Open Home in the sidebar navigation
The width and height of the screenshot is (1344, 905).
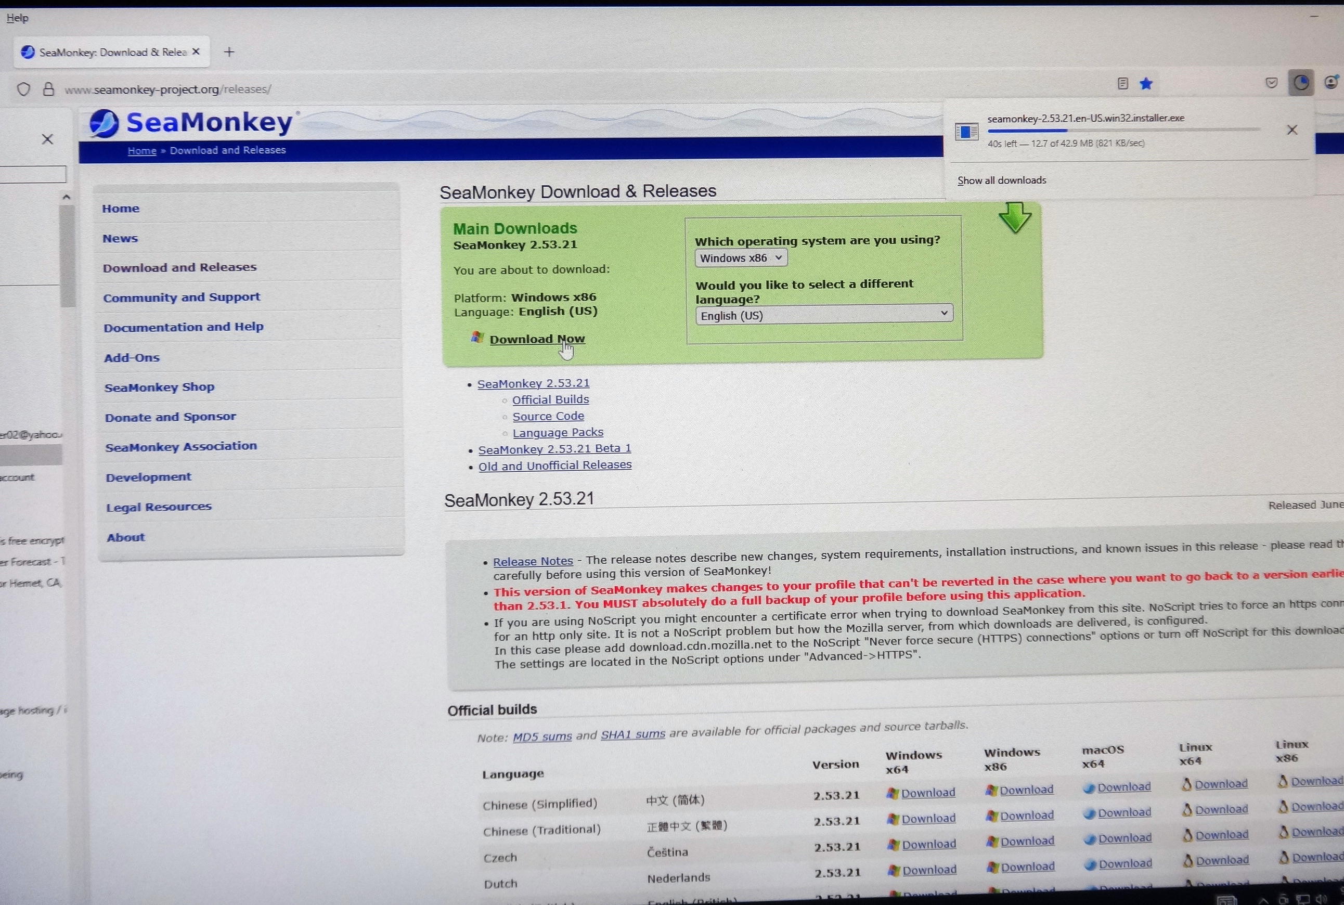click(121, 209)
